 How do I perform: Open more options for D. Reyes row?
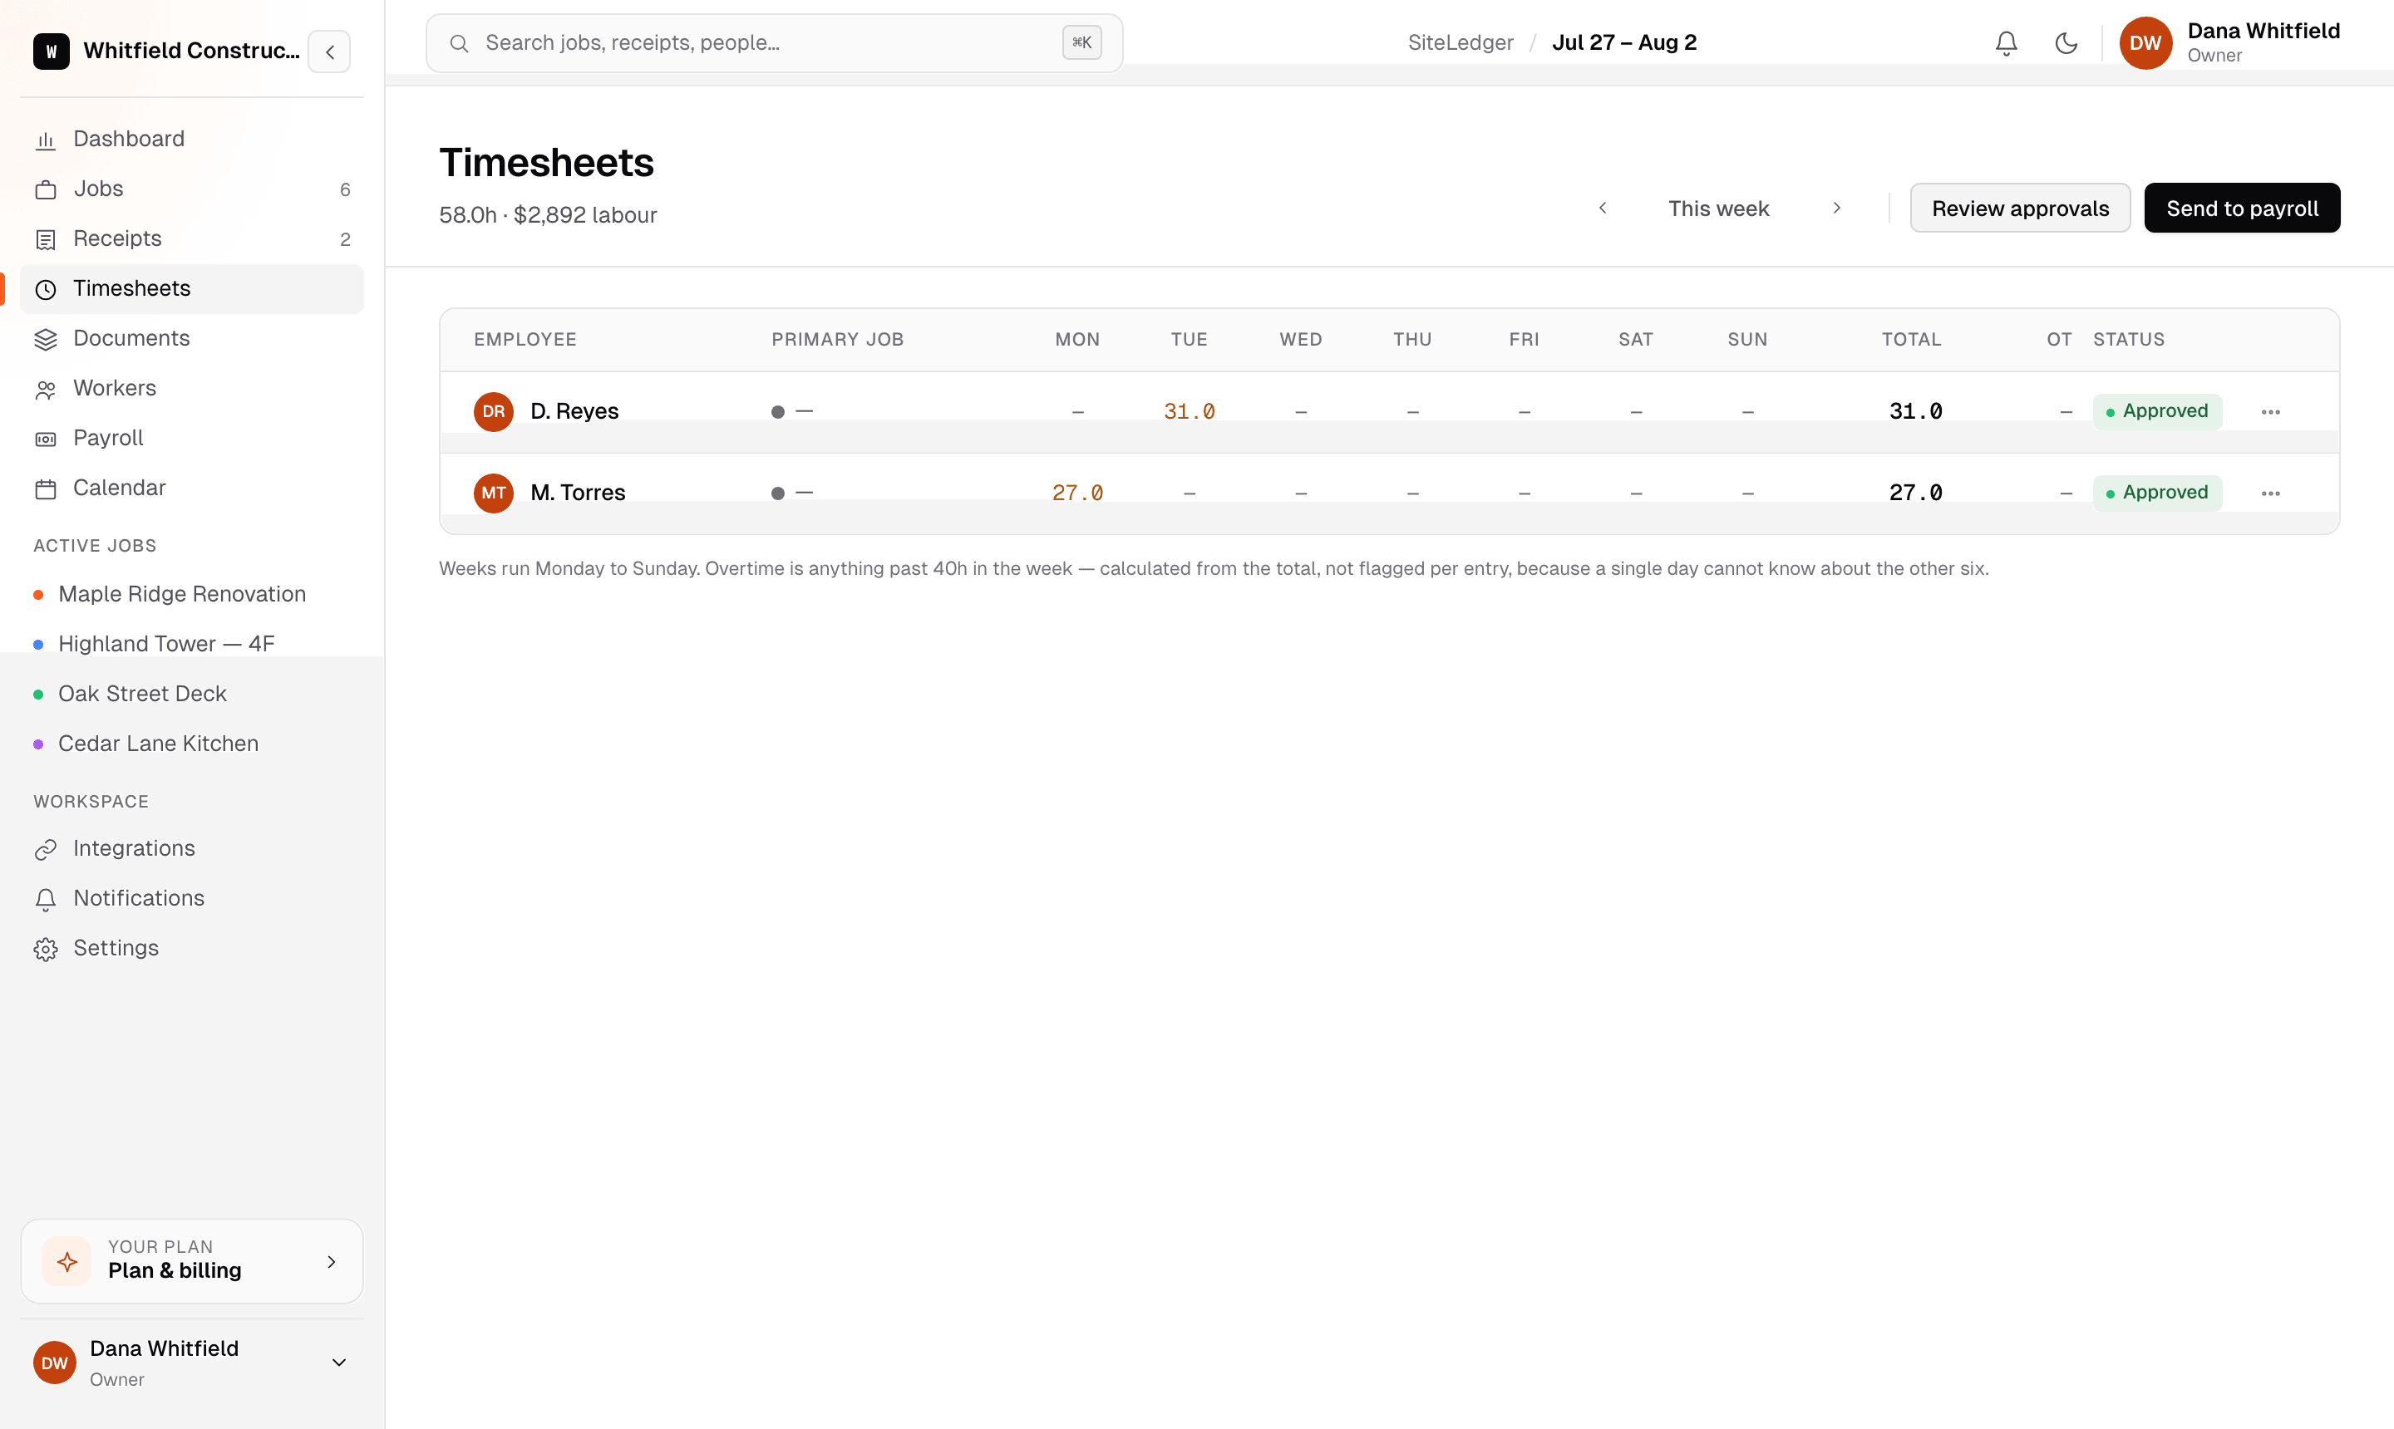pyautogui.click(x=2271, y=412)
